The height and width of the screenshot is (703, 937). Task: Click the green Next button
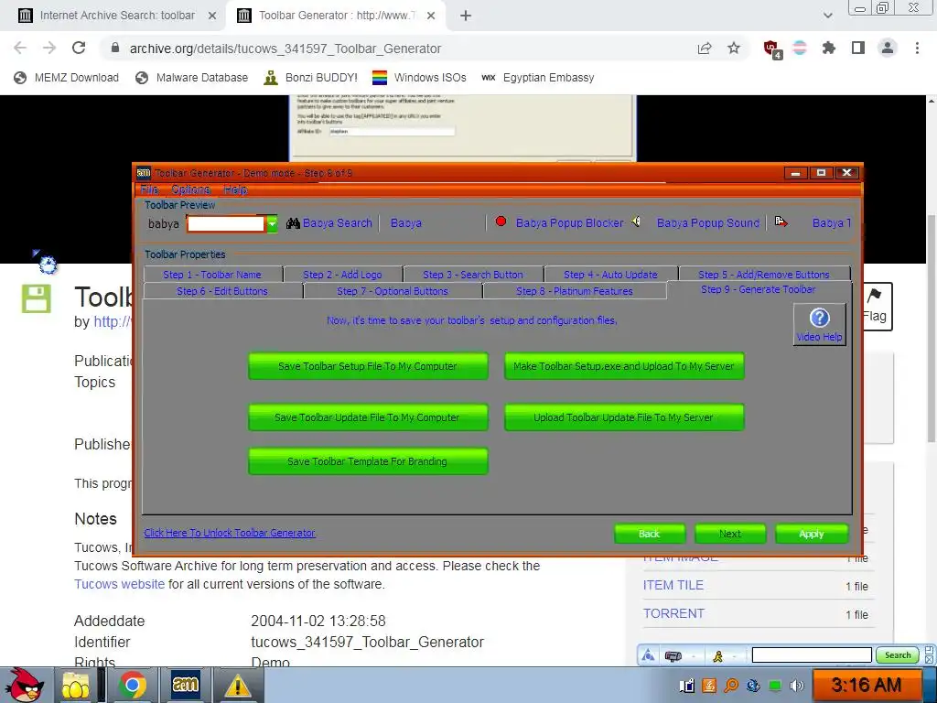[x=730, y=534]
